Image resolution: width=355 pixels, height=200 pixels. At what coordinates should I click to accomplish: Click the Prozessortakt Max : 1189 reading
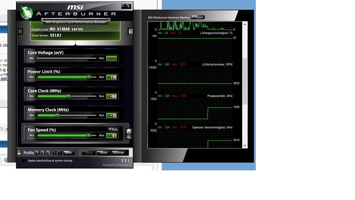(x=179, y=96)
